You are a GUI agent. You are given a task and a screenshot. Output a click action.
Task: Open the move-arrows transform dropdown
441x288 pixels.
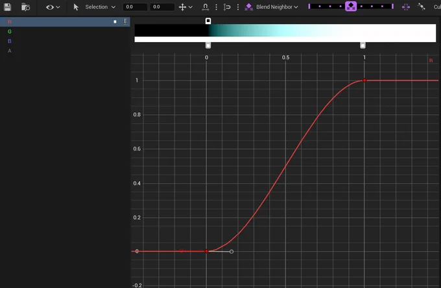[x=185, y=7]
